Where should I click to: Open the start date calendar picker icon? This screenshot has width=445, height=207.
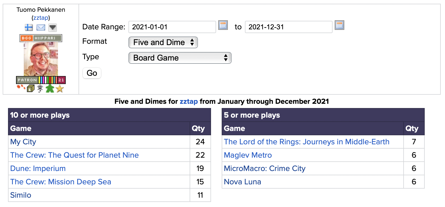tap(223, 25)
